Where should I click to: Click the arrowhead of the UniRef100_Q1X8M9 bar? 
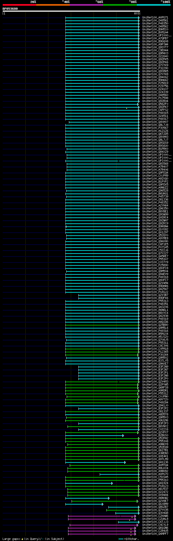coord(102,504)
